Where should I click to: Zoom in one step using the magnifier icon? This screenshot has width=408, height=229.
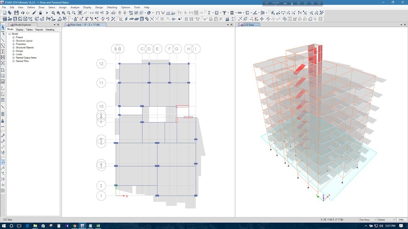(68, 13)
